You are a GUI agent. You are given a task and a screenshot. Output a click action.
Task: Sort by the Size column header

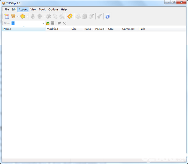(76, 29)
